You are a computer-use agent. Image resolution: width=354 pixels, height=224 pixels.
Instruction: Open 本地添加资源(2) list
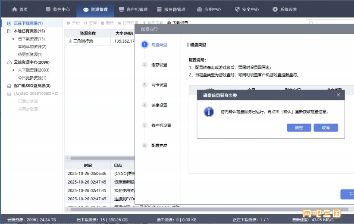32,47
